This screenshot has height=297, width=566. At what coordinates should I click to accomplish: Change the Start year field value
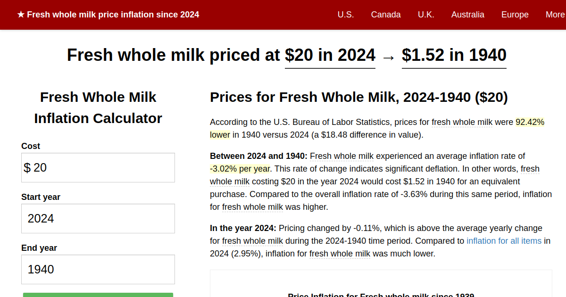pos(98,218)
